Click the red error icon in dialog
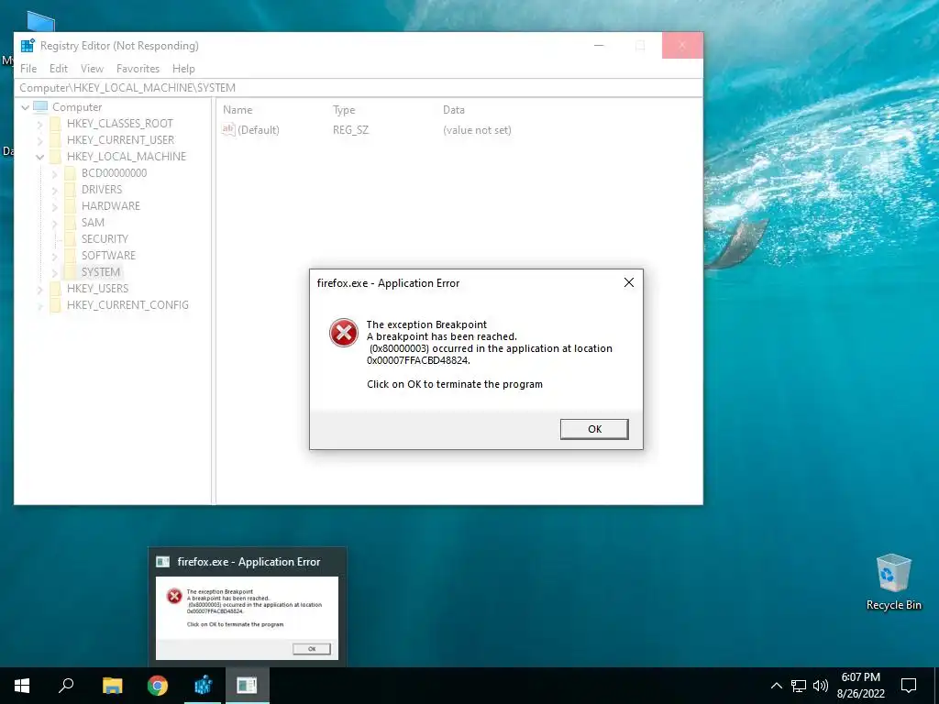The image size is (939, 704). point(344,333)
